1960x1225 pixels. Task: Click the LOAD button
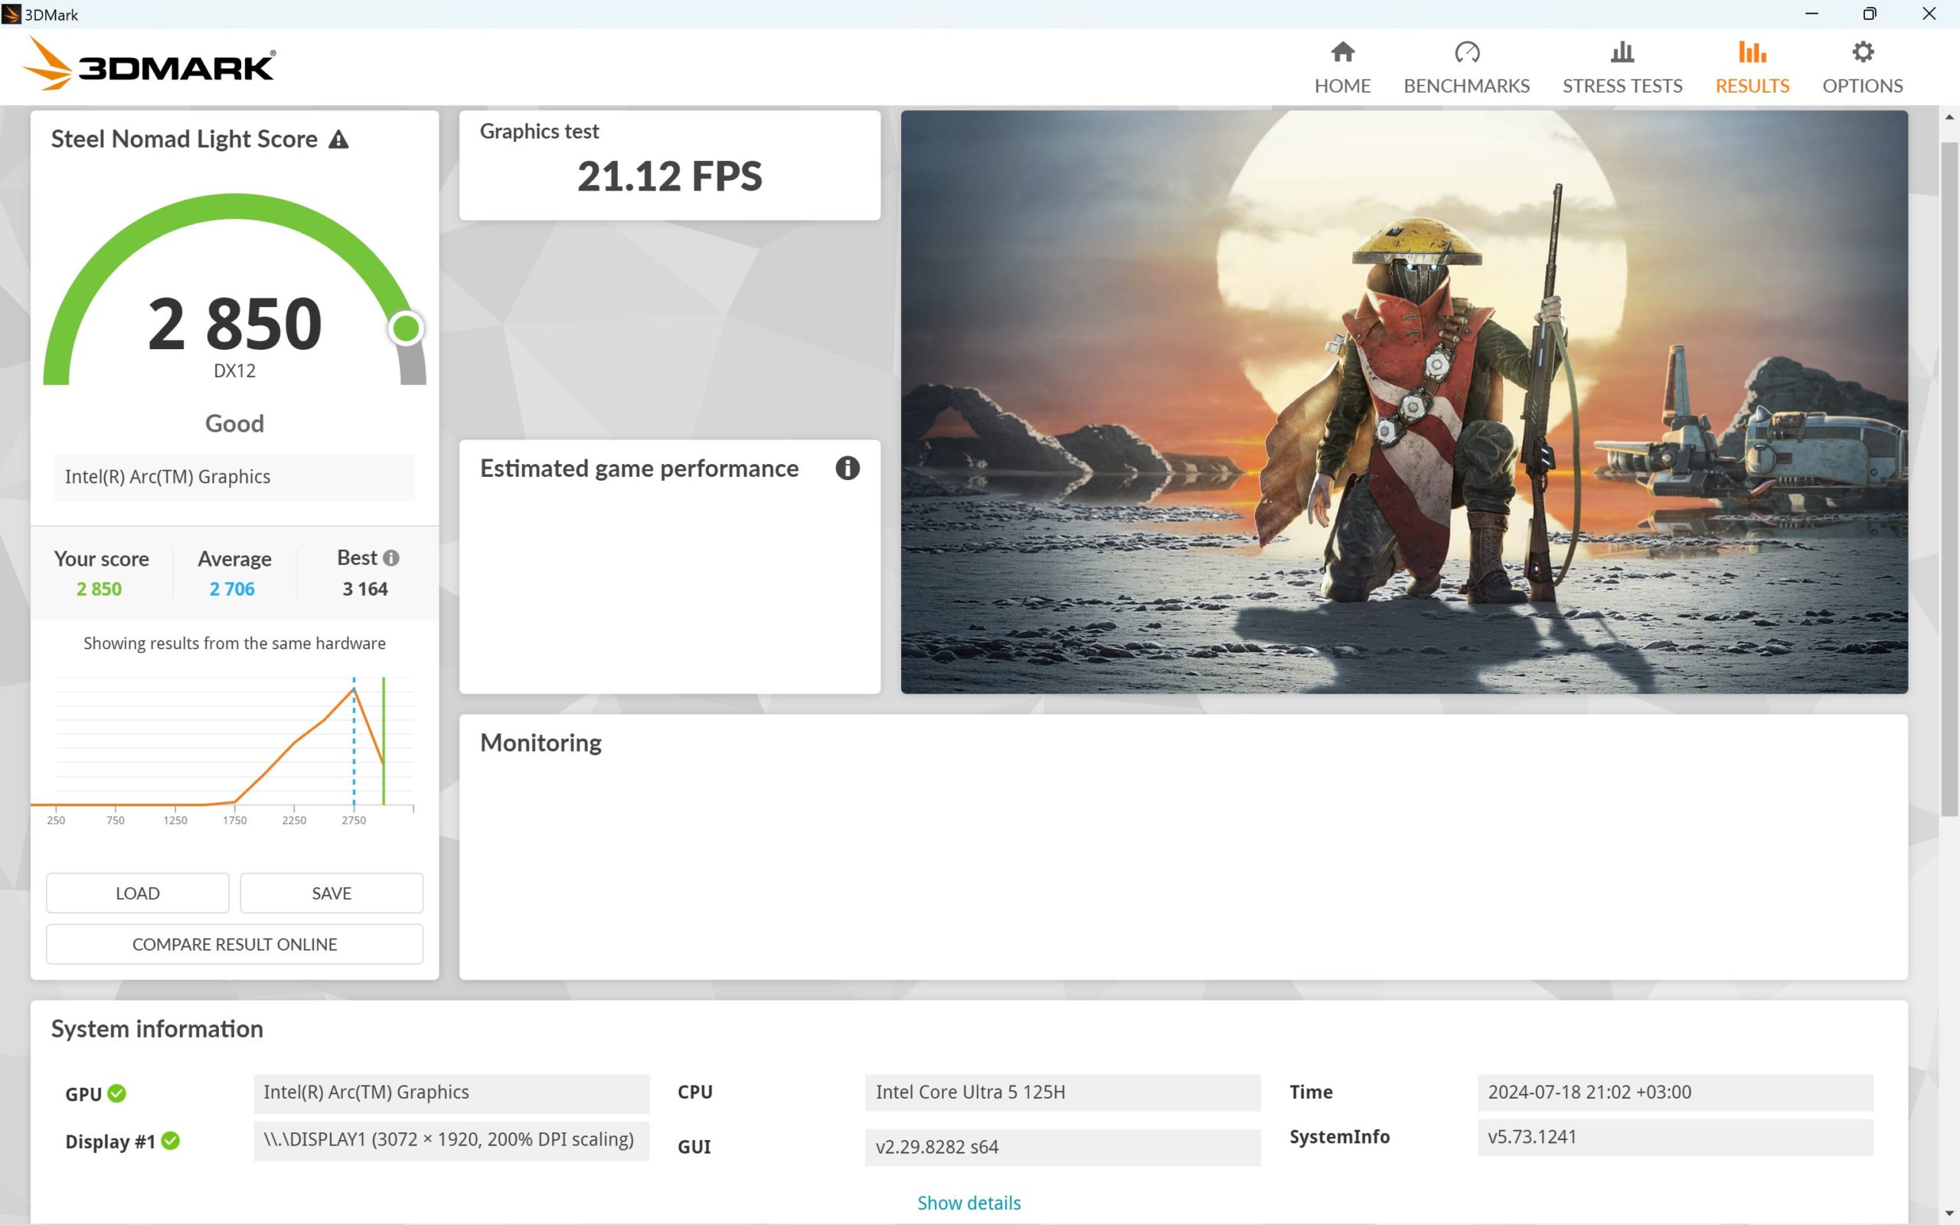point(138,893)
